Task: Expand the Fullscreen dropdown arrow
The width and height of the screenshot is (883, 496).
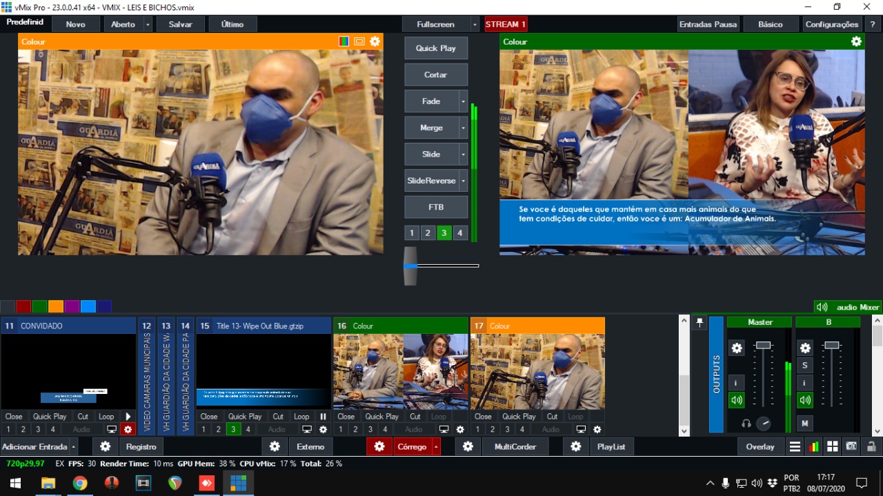Action: click(475, 24)
